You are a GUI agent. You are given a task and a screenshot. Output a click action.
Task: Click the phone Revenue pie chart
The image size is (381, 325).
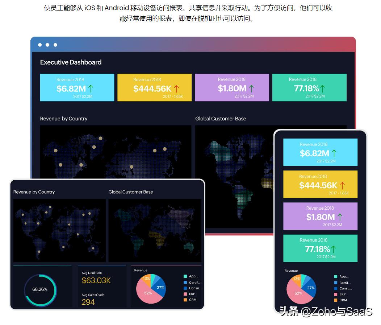coord(301,289)
